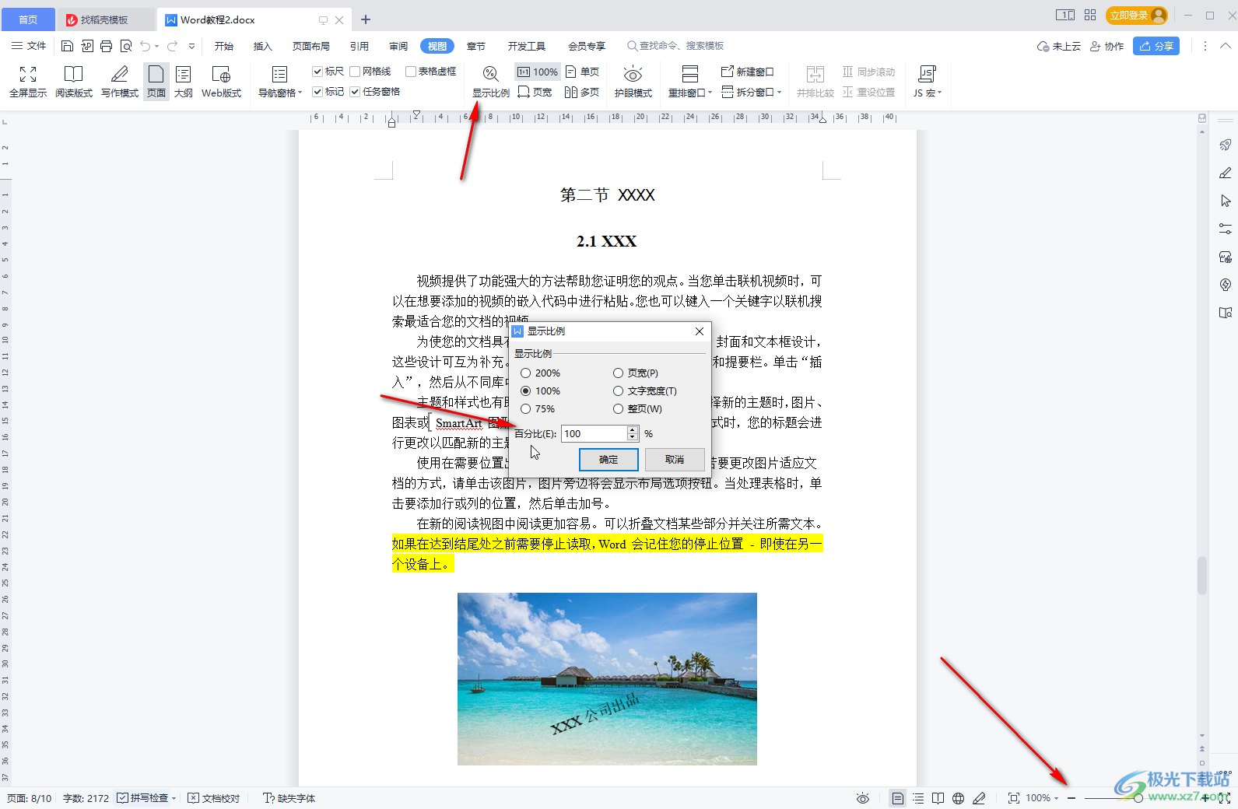Redo the last undone action
This screenshot has width=1238, height=809.
[x=173, y=46]
